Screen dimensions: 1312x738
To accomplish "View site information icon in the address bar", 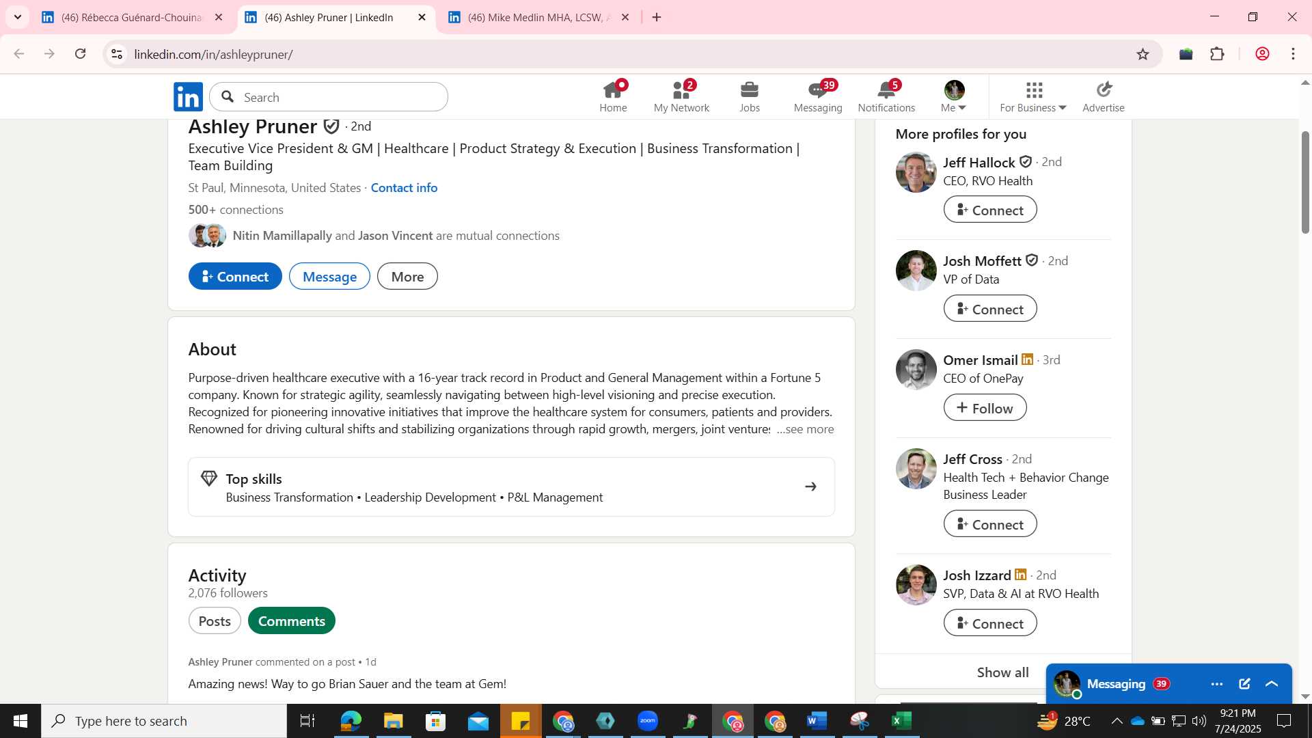I will click(117, 54).
